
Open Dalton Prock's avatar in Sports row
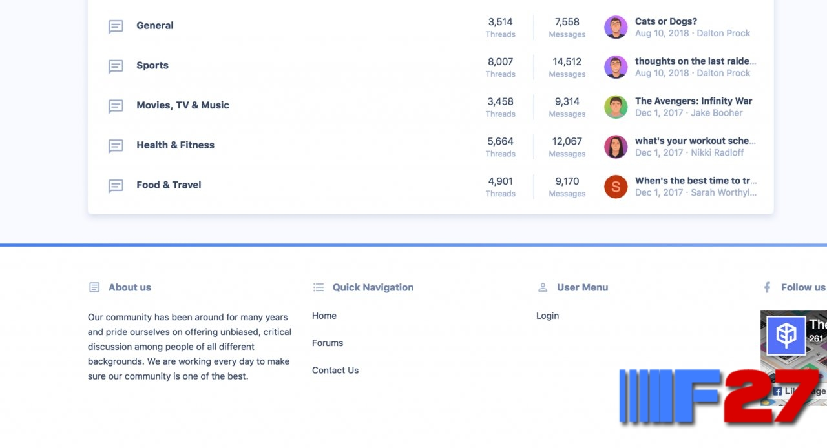[x=616, y=67]
